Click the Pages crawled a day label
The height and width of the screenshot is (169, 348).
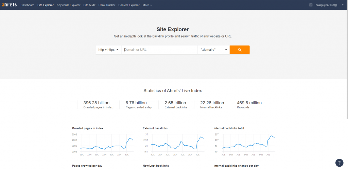[139, 107]
